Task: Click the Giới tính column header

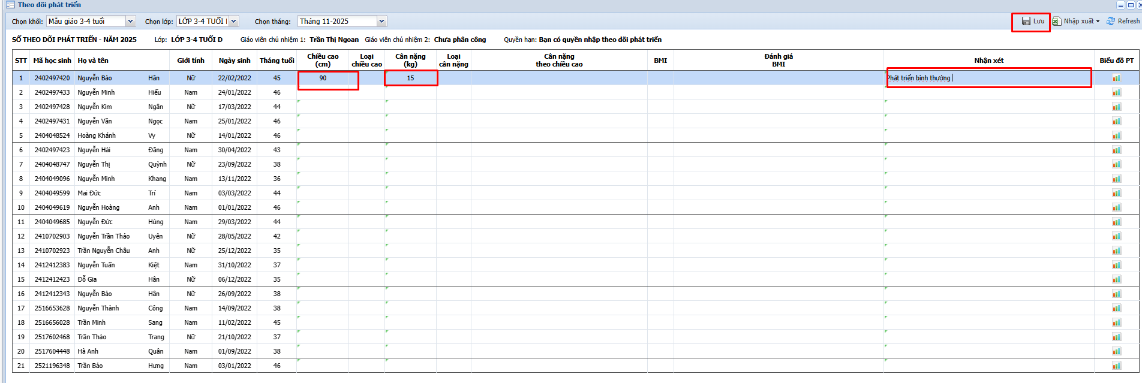Action: coord(191,60)
